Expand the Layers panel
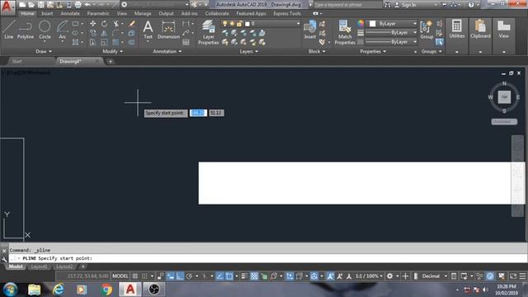This screenshot has height=297, width=528. (x=248, y=51)
